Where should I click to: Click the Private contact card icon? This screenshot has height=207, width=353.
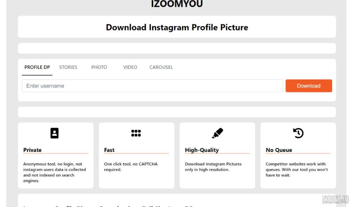pyautogui.click(x=54, y=133)
